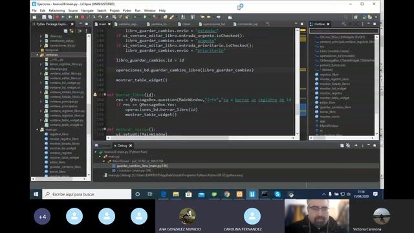Screen dimensions: 414x233
Task: Open the Window menu
Action: [x=149, y=10]
